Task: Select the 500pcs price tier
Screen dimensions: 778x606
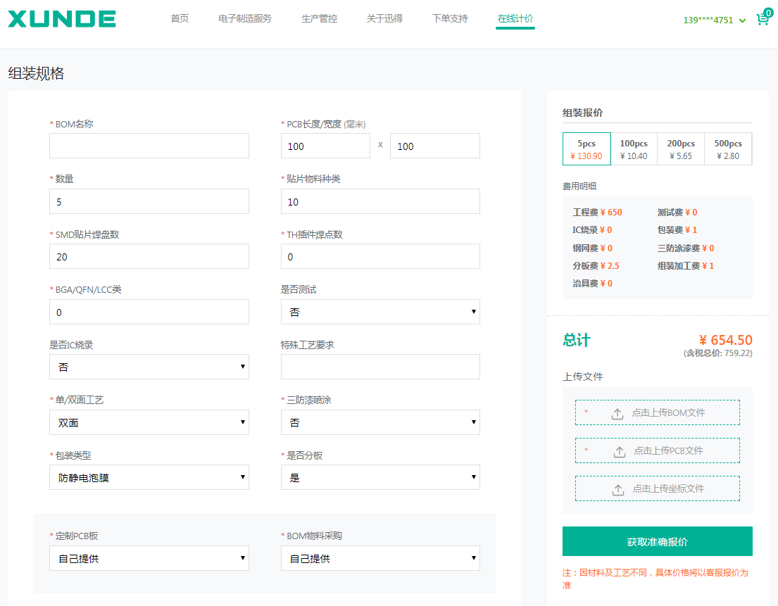Action: pyautogui.click(x=728, y=149)
